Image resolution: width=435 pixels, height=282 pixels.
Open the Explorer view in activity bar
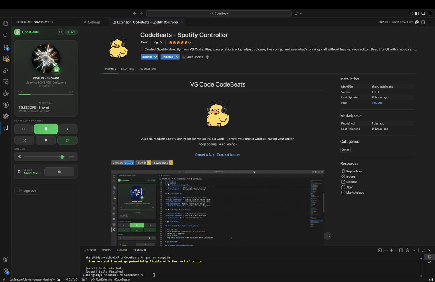click(x=5, y=24)
